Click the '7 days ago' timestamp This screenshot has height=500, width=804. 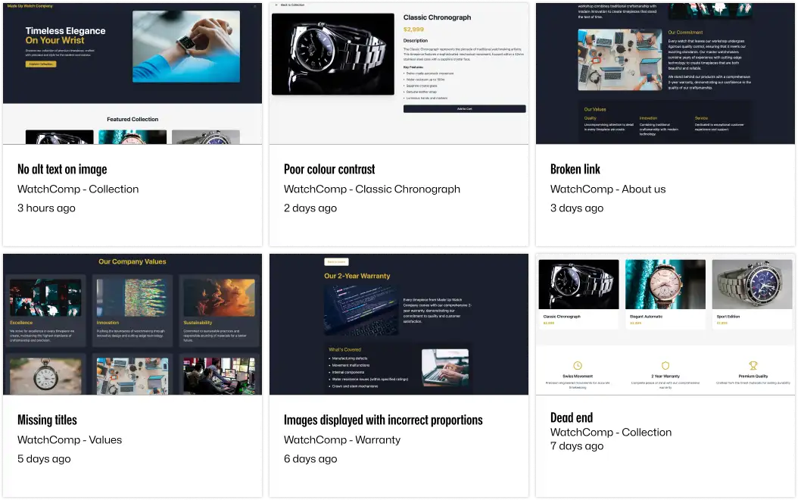[577, 446]
